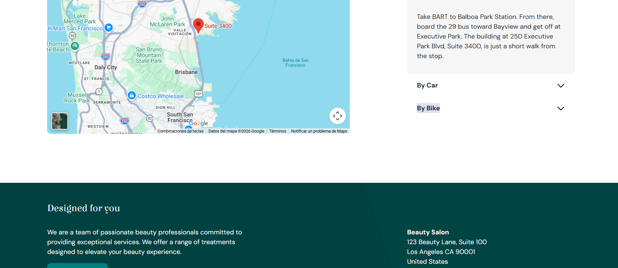618x268 pixels.
Task: Switch map to satellite layer thumbnail
Action: pos(60,121)
